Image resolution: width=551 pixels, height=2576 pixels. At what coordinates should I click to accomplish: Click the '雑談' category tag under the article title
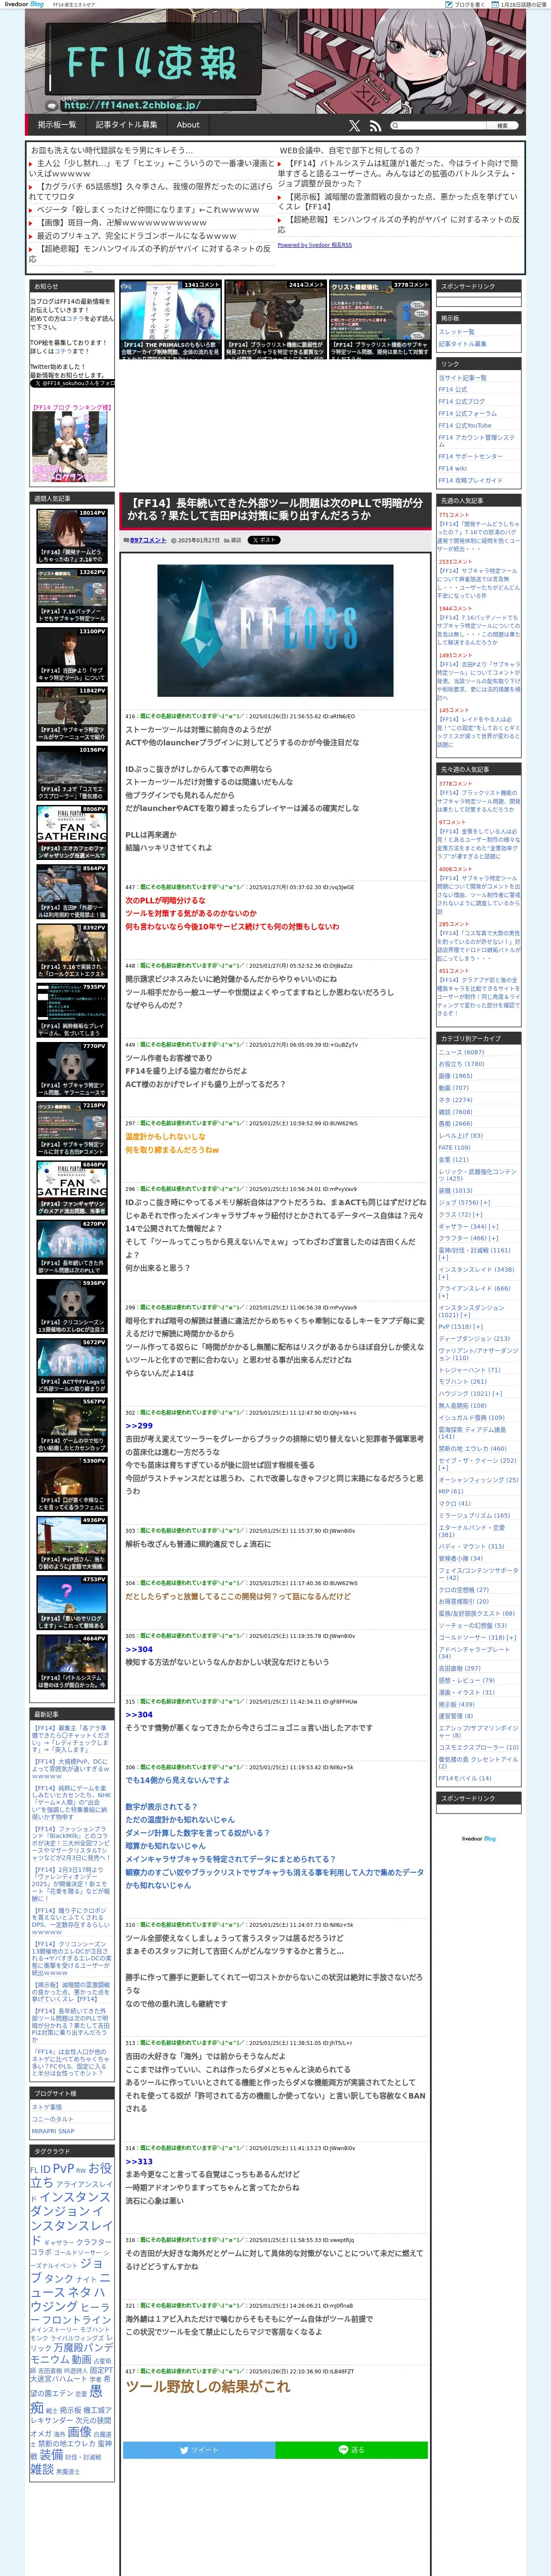click(236, 540)
